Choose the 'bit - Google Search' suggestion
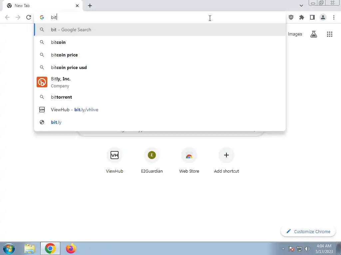This screenshot has height=255, width=341. coord(160,30)
